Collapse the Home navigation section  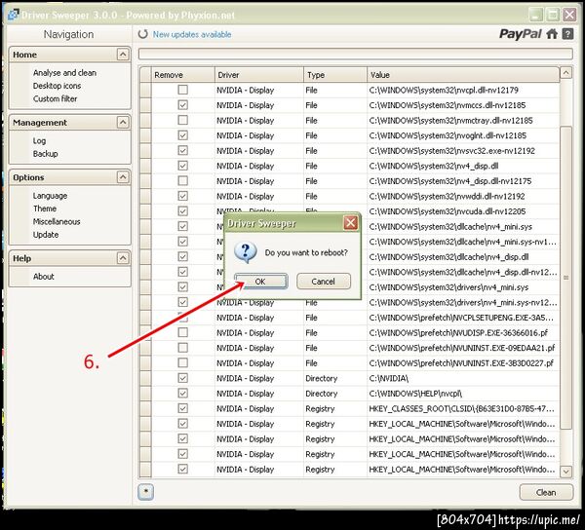tap(123, 55)
